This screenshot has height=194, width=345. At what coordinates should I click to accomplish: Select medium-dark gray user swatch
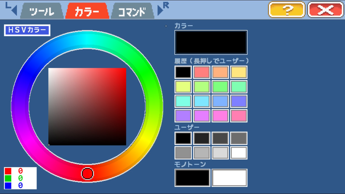click(x=239, y=138)
